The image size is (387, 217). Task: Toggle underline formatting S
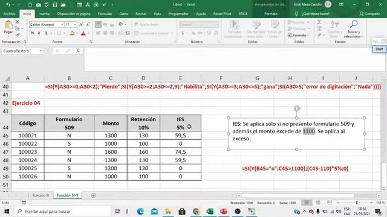coord(46,33)
